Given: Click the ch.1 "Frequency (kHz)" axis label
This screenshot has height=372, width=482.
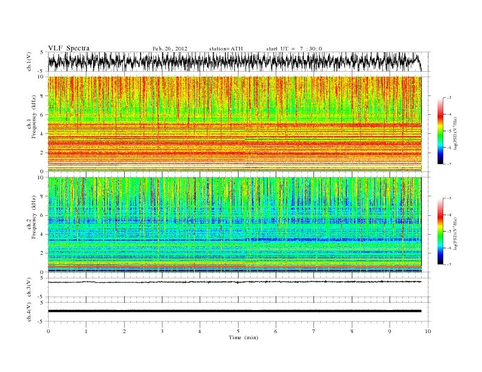Looking at the screenshot, I should 34,117.
